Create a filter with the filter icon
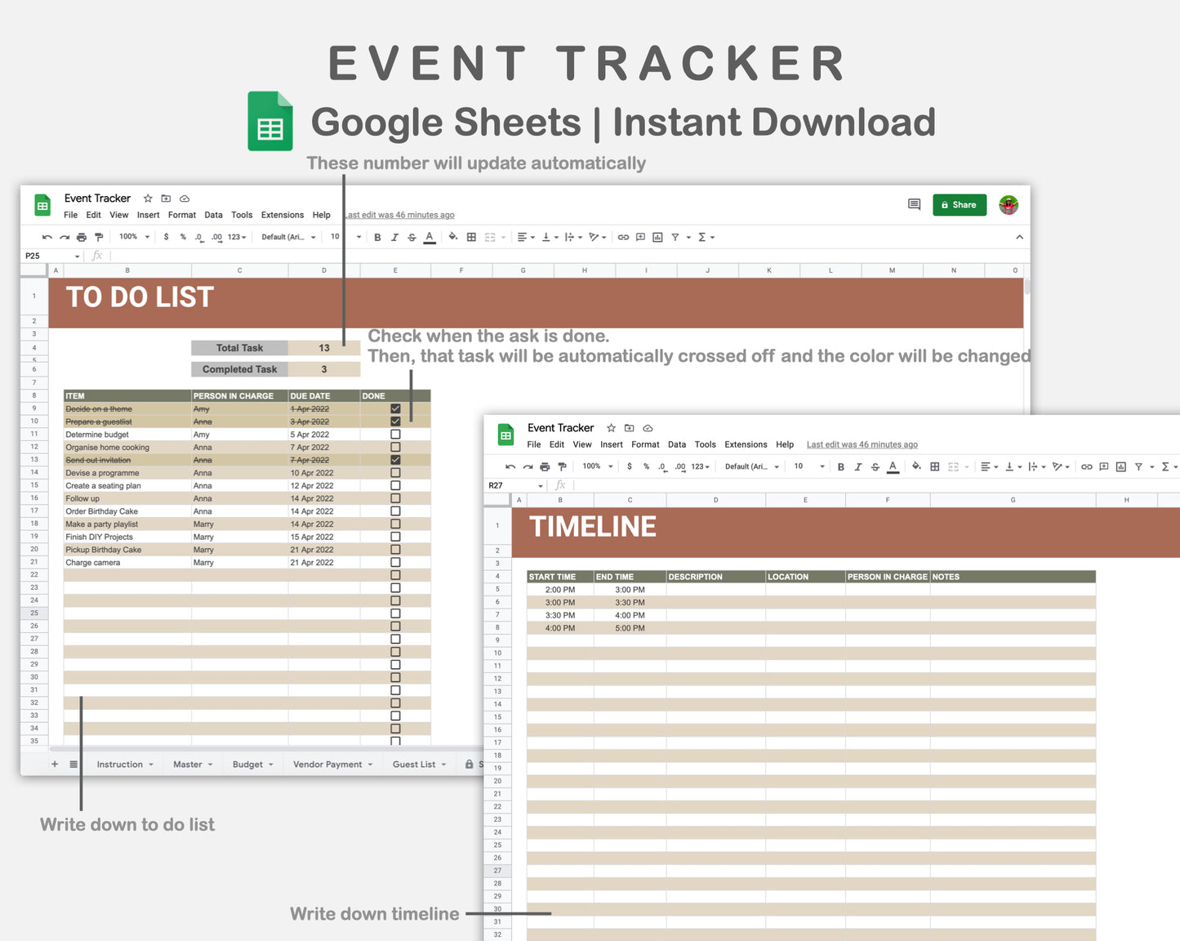Viewport: 1180px width, 941px height. pos(675,237)
